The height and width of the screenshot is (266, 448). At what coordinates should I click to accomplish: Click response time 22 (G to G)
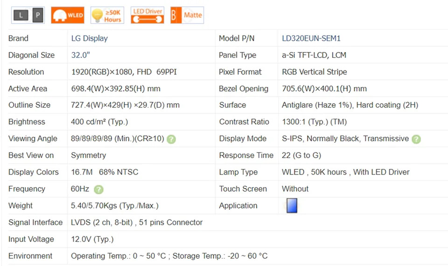[x=301, y=156]
